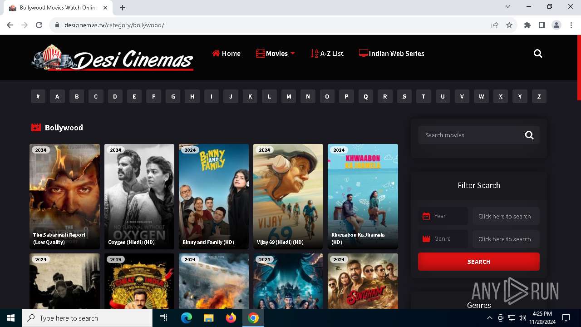Filter movies starting with letter B
581x327 pixels.
pyautogui.click(x=77, y=96)
